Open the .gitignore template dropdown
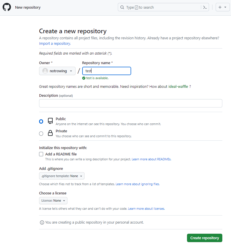The image size is (231, 247). [62, 176]
